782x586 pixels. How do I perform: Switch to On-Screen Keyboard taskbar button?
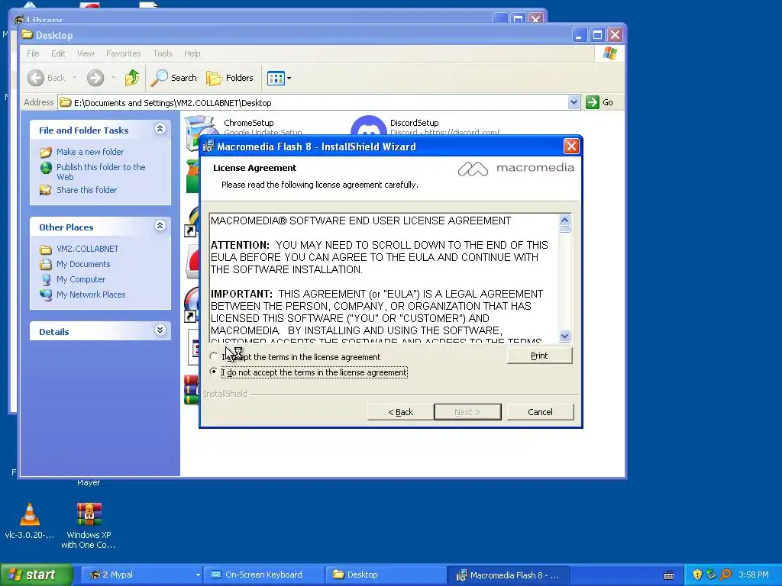click(x=263, y=575)
